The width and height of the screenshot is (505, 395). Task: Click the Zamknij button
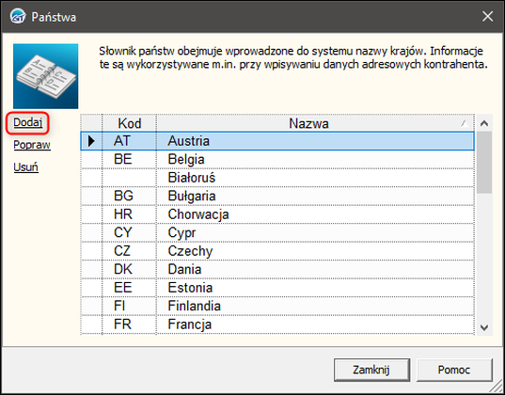click(371, 370)
